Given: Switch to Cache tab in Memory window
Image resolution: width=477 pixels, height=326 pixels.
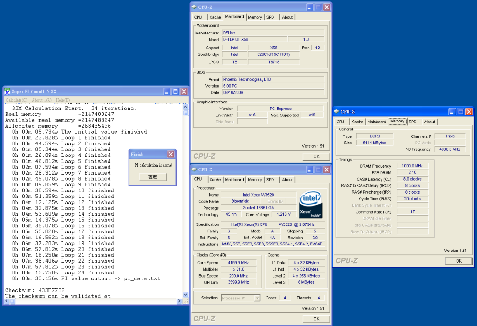Looking at the screenshot, I should coord(357,122).
